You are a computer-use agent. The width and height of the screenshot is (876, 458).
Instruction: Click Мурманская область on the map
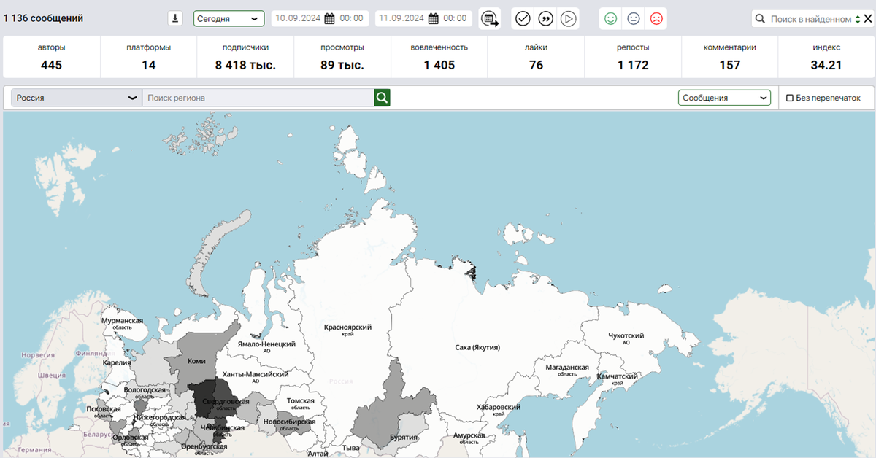pyautogui.click(x=122, y=323)
